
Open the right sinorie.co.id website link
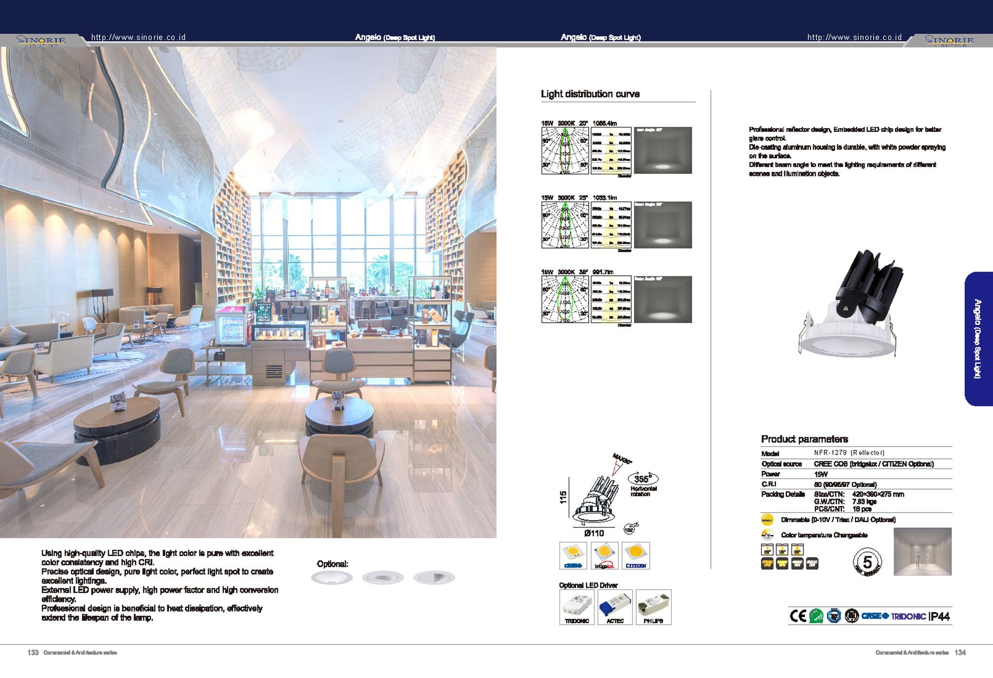854,37
